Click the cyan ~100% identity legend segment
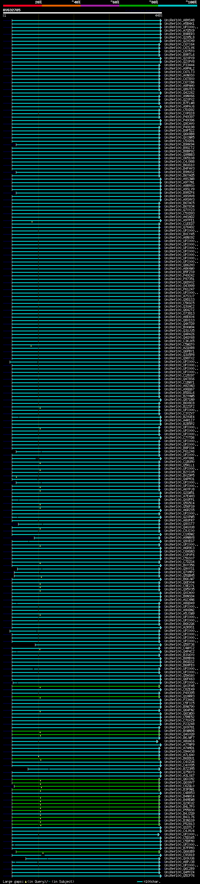 [177, 6]
